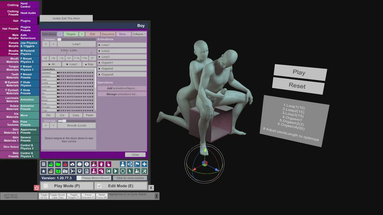Click the camera screenshot icon
This screenshot has width=383, height=215.
pos(65,171)
